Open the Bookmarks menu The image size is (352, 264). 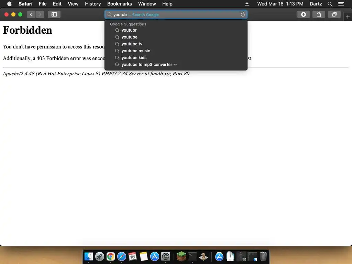[119, 4]
